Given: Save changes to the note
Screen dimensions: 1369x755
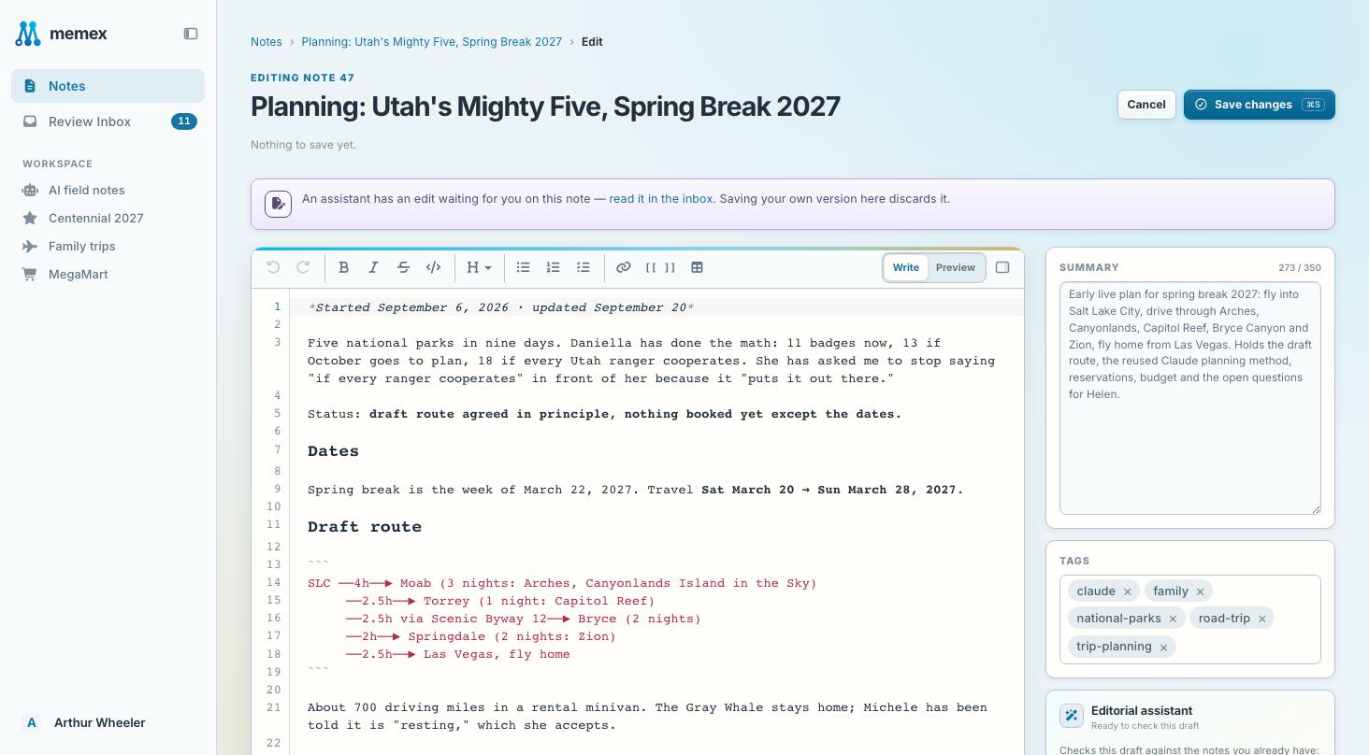Looking at the screenshot, I should click(x=1260, y=105).
